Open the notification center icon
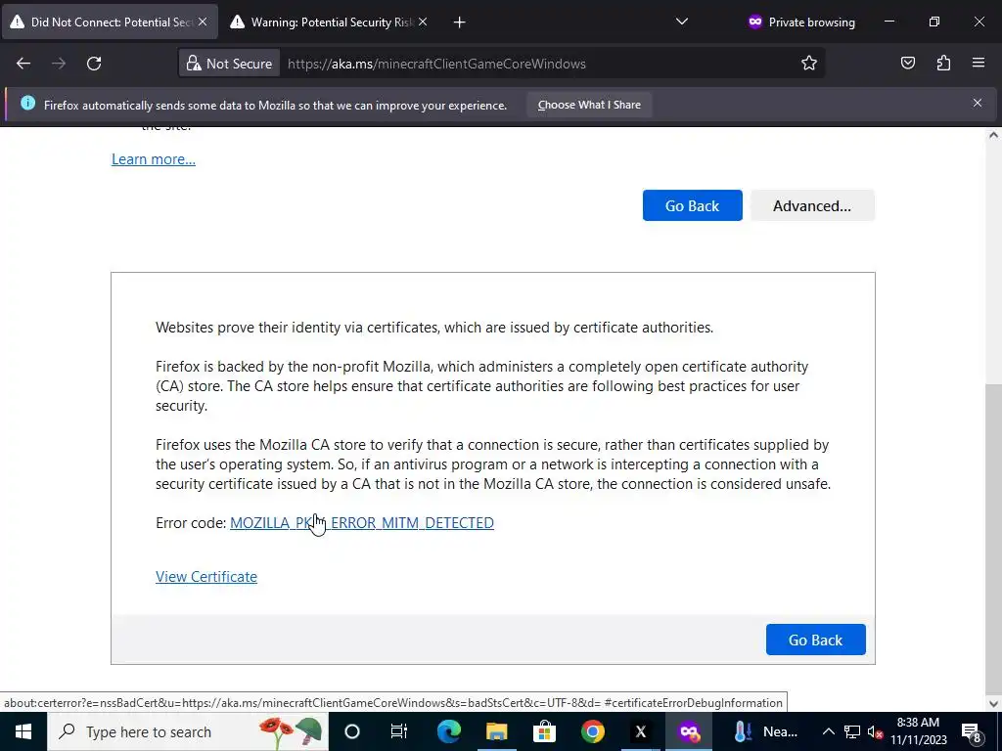 tap(972, 731)
